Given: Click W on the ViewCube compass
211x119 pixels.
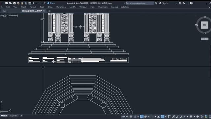Looking at the screenshot, I should (x=196, y=25).
